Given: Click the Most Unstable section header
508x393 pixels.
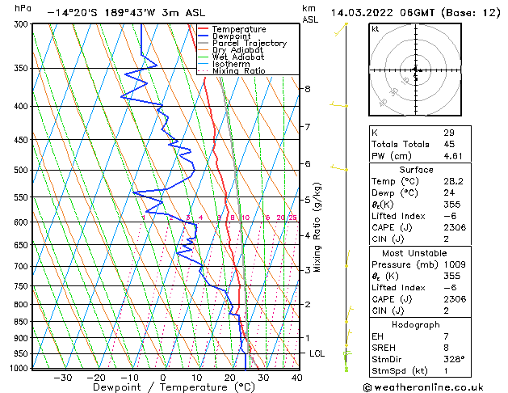Looking at the screenshot, I should tap(417, 253).
